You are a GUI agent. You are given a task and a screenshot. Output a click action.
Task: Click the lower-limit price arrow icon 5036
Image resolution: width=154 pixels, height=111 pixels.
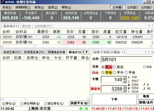point(129,92)
